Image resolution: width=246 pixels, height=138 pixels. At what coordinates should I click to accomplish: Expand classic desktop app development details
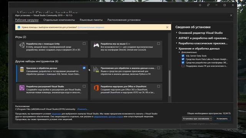point(176,43)
